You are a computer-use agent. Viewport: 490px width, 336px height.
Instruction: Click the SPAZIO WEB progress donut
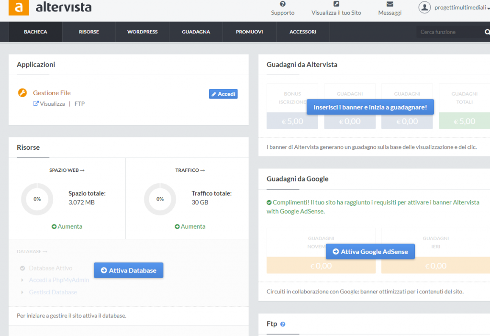pos(37,199)
